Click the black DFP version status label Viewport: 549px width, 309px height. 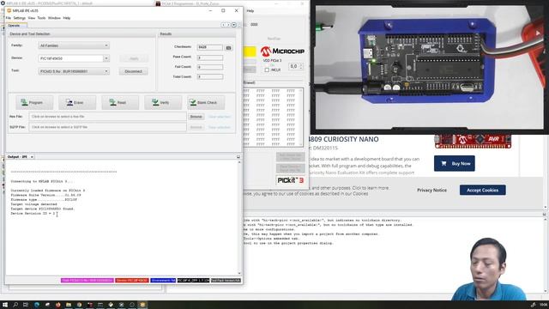193,281
